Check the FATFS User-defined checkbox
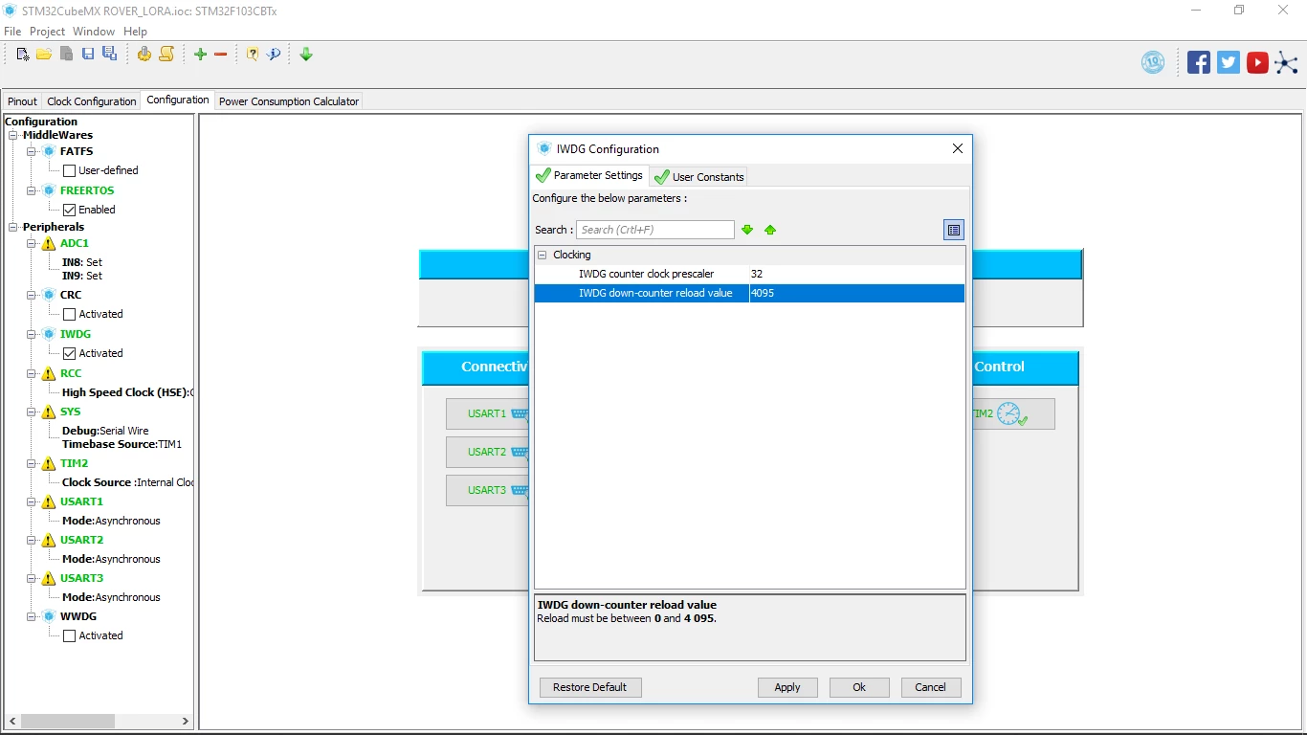 [x=69, y=171]
